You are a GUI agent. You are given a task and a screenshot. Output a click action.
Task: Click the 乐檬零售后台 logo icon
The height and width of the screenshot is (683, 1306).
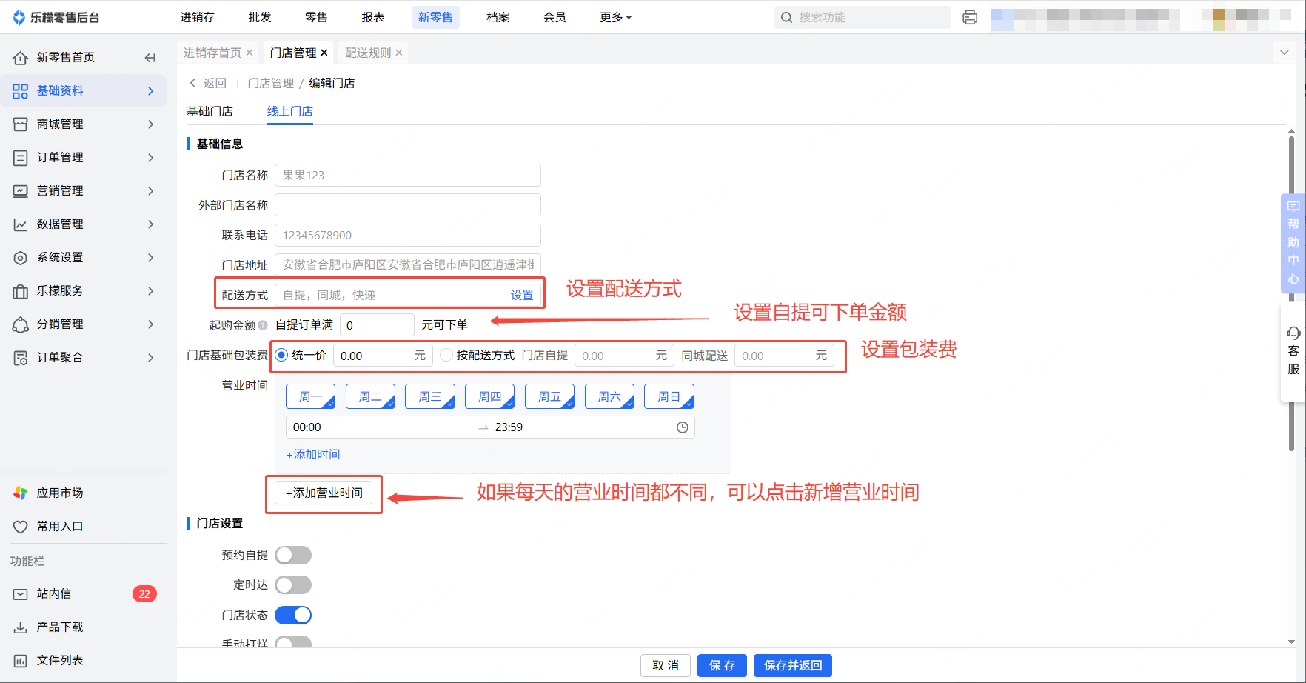pyautogui.click(x=19, y=17)
